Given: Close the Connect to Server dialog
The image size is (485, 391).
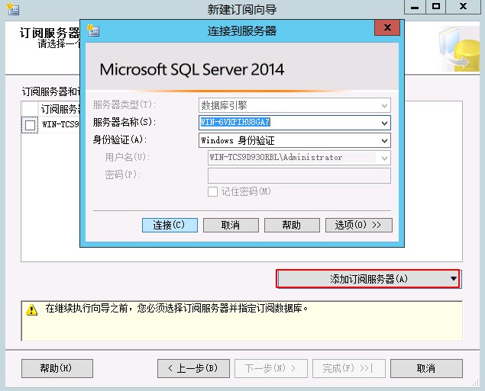Looking at the screenshot, I should pos(388,30).
